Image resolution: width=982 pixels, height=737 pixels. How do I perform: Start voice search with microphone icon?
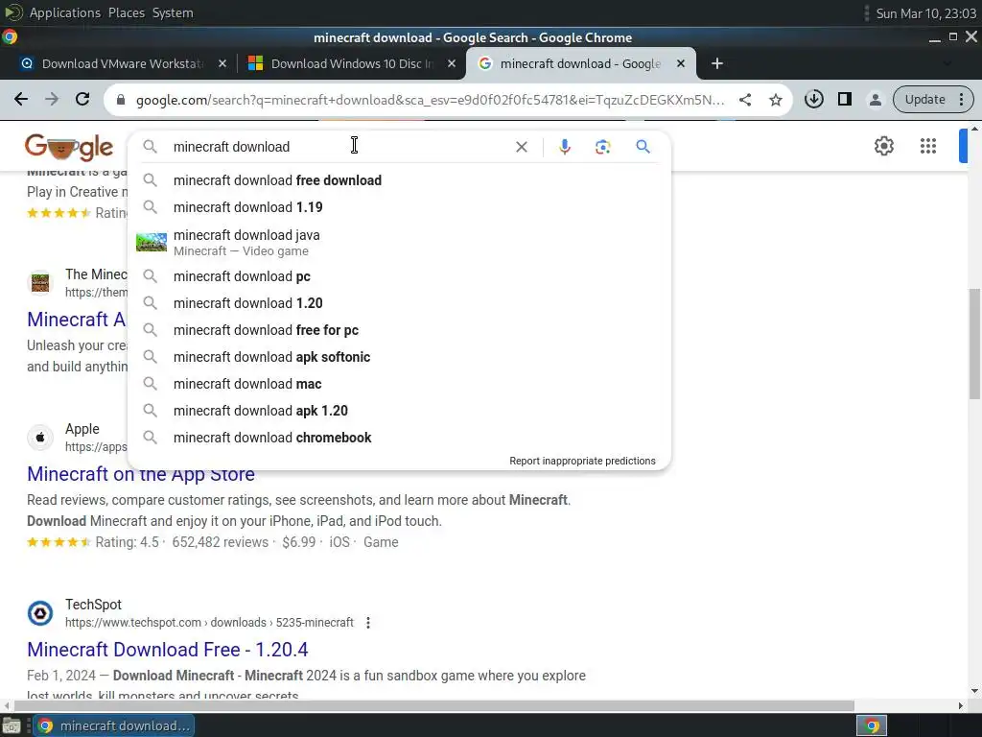pos(564,147)
